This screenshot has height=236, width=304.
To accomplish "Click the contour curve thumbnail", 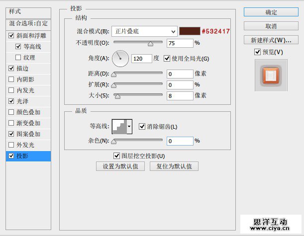I will click(x=119, y=127).
